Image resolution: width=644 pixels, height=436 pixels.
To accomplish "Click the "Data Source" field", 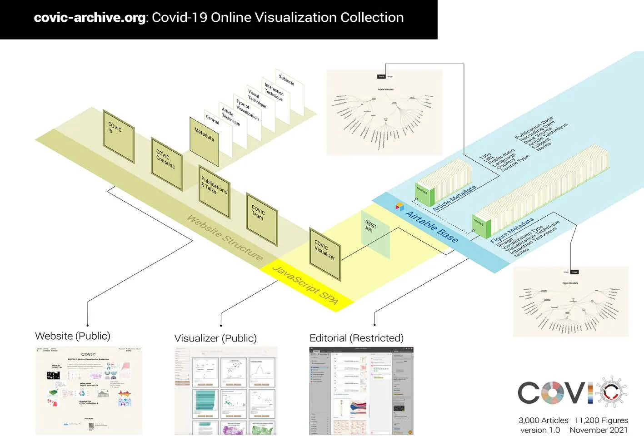I will 539,135.
